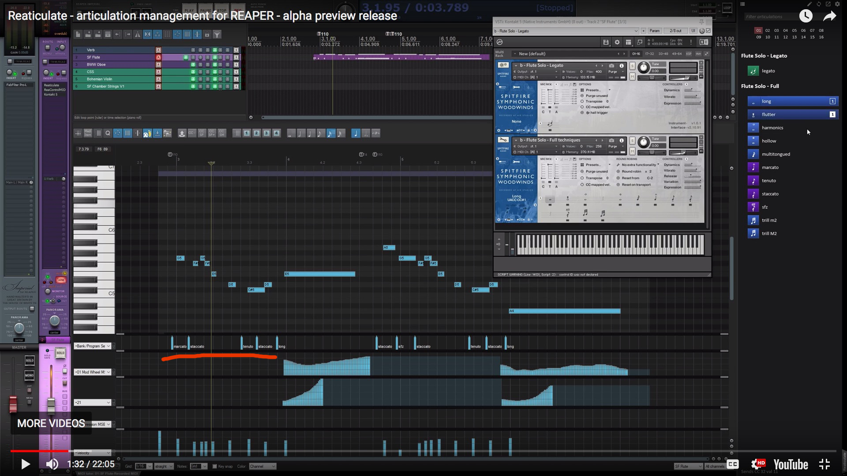Toggle the plugin bypass checkbox in Kontakt header
This screenshot has width=847, height=476.
[x=708, y=31]
